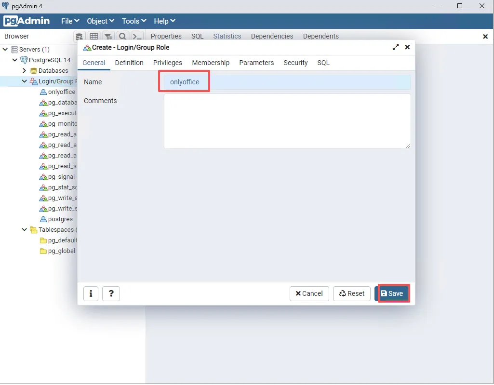Switch to the Definition tab
This screenshot has width=494, height=385.
[129, 63]
